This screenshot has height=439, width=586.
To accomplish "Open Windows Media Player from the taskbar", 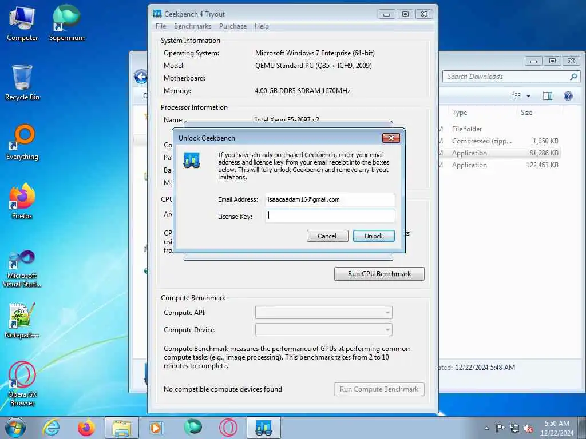I will click(x=156, y=428).
